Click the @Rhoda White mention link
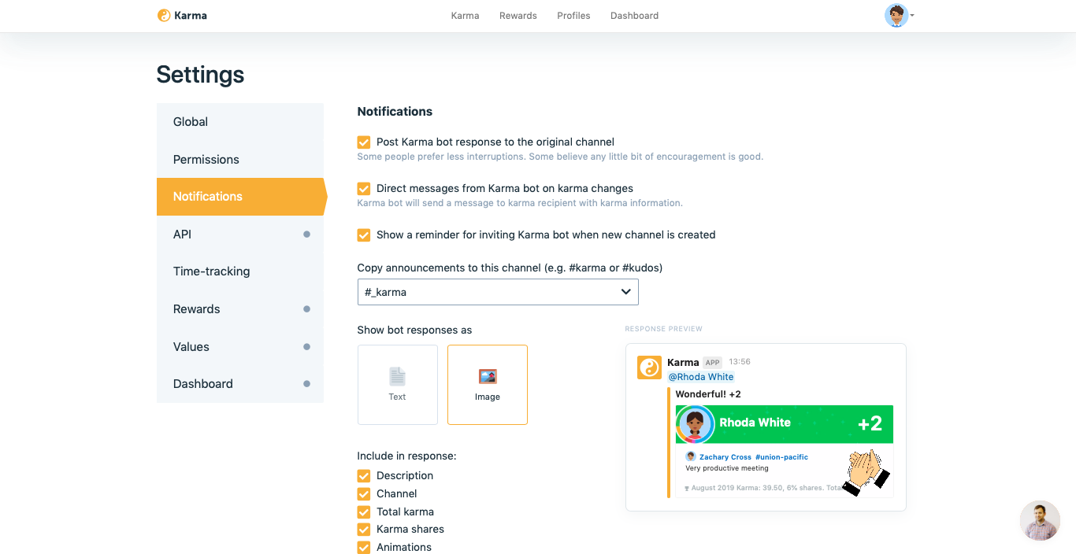 (701, 377)
